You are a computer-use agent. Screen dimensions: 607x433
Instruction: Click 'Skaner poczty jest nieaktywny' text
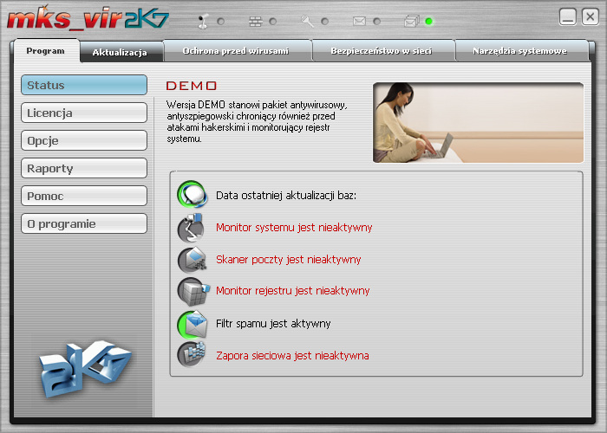pos(289,260)
